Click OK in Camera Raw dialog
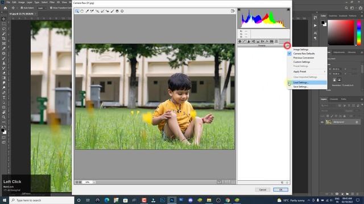Screen dimensions: 364x204 (280, 190)
